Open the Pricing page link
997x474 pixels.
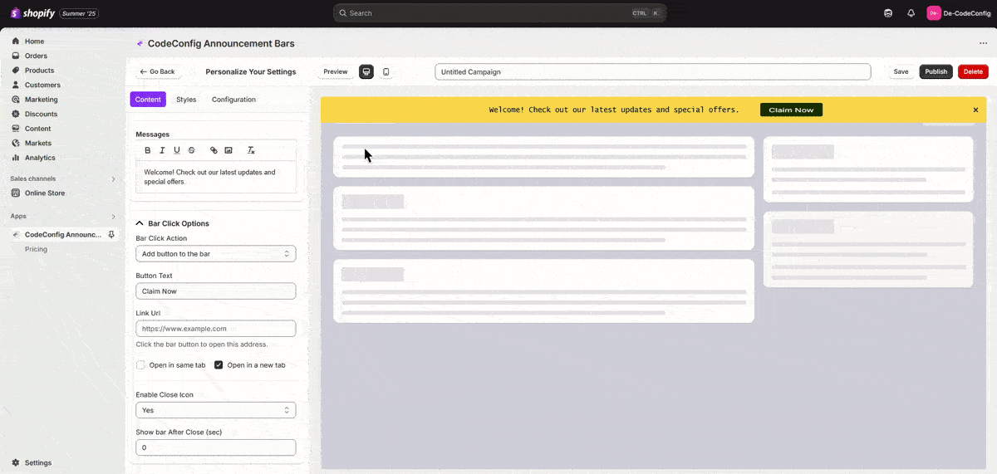pos(36,249)
